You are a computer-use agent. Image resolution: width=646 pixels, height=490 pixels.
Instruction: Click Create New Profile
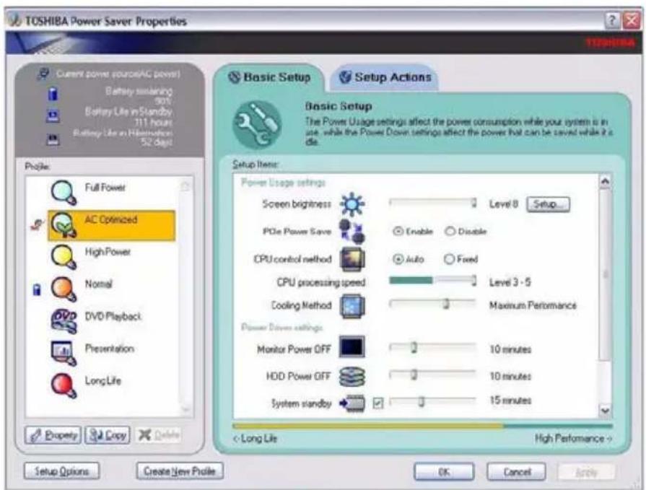click(180, 471)
